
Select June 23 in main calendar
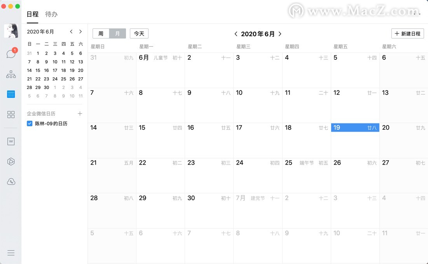point(209,175)
